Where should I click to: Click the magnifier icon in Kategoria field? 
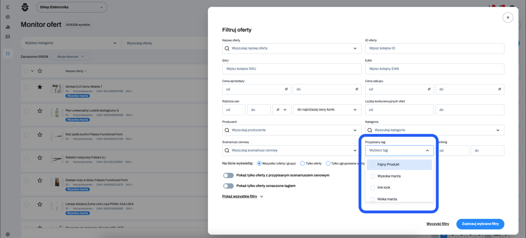pyautogui.click(x=370, y=130)
